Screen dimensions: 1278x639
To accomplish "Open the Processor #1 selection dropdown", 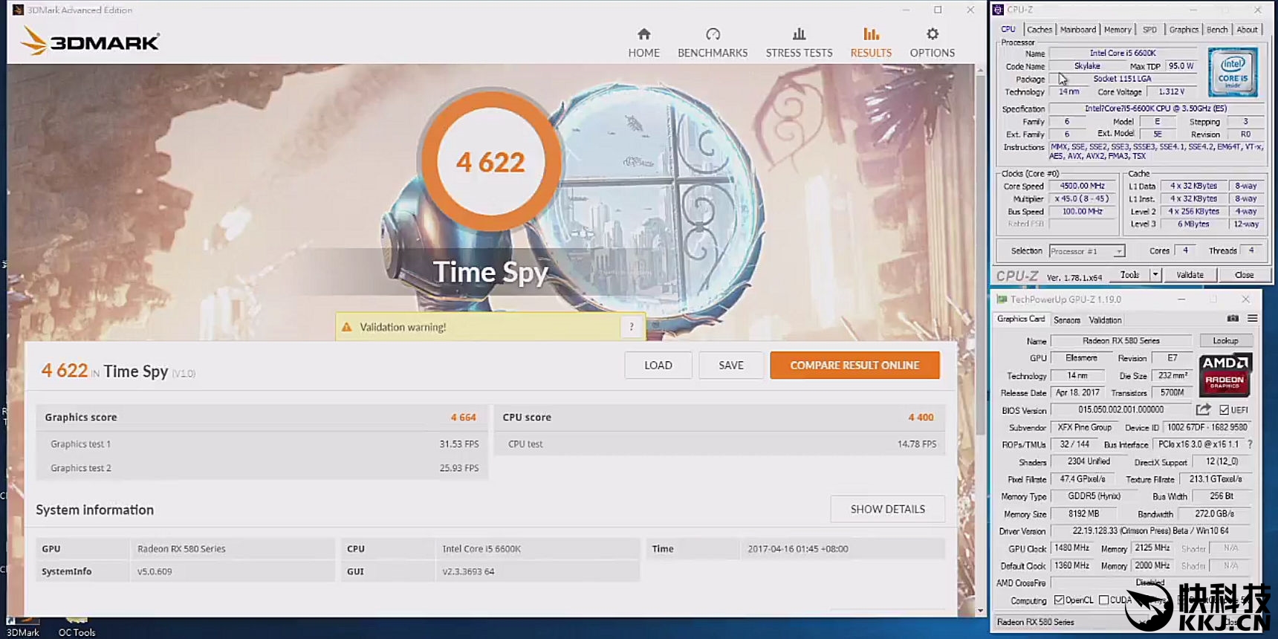I will click(x=1087, y=251).
